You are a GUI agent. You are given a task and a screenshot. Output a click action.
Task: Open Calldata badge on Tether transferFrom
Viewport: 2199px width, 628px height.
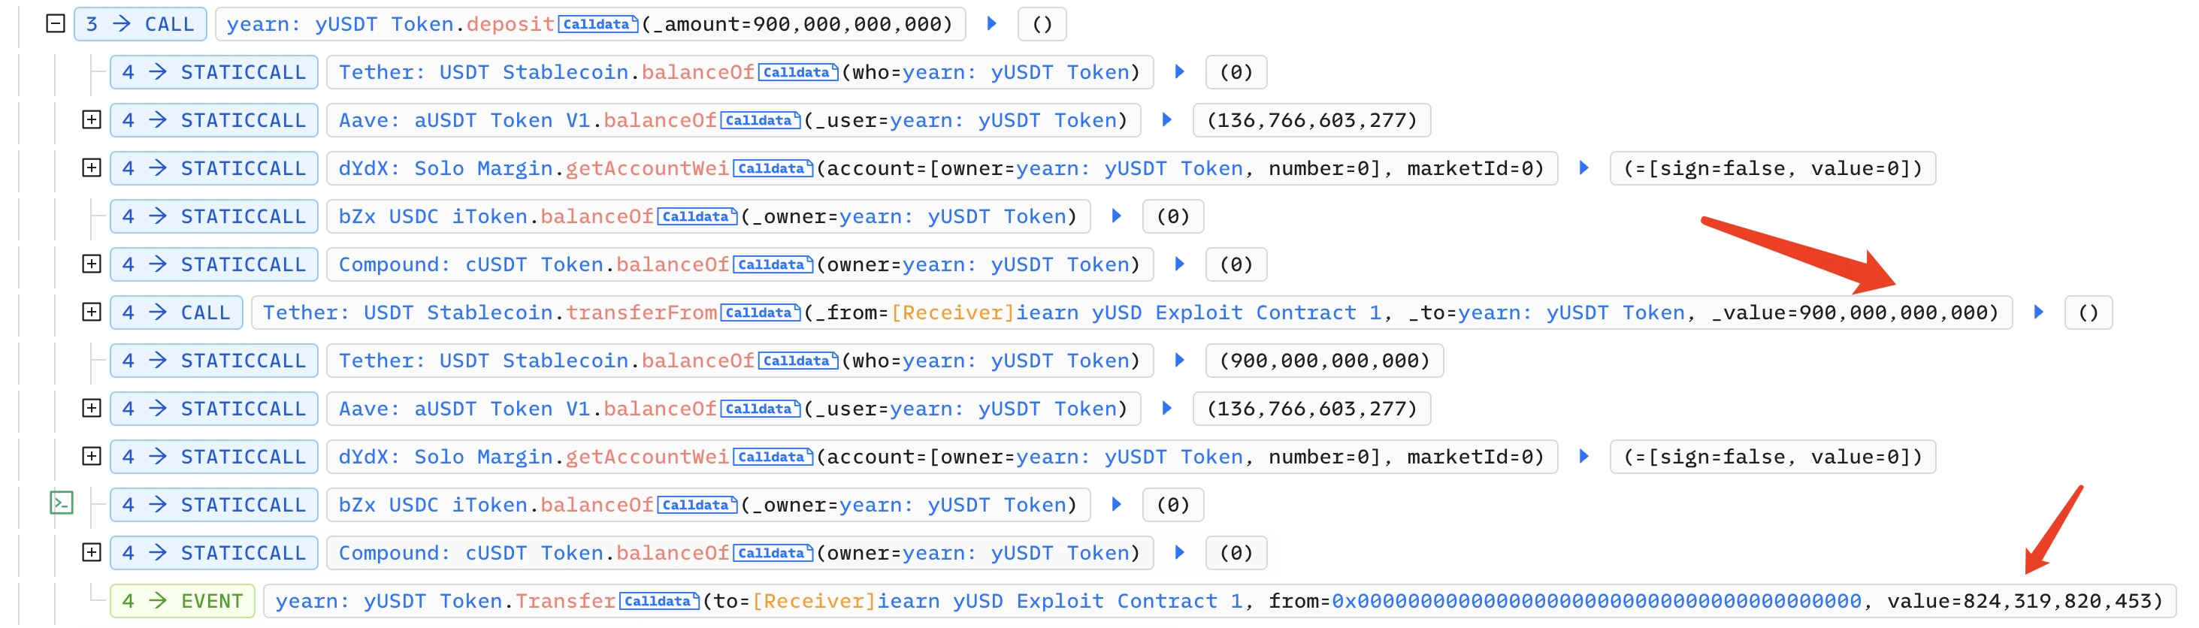coord(761,313)
